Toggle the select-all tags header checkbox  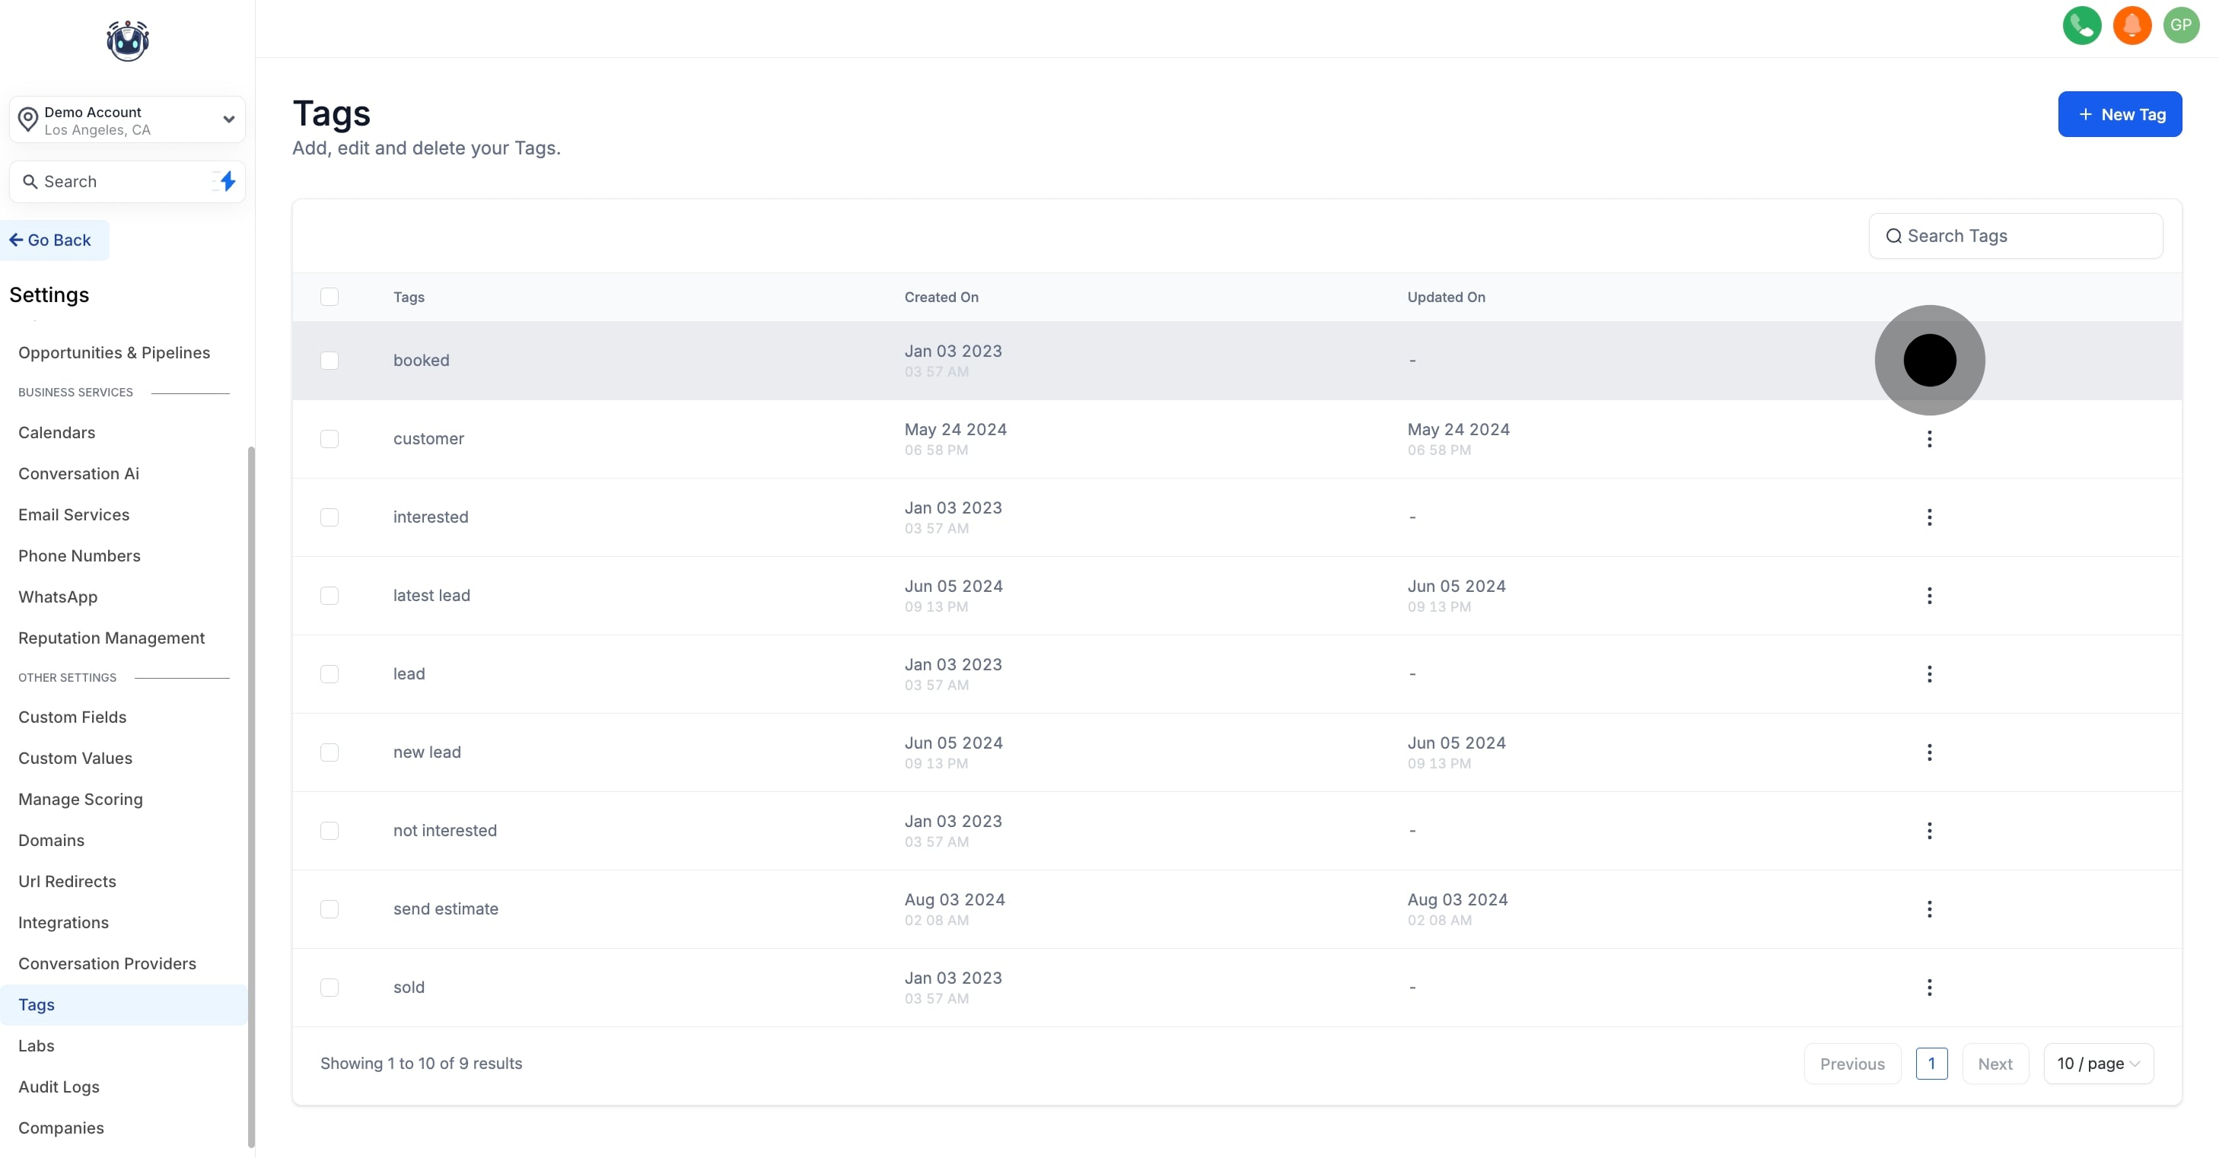pyautogui.click(x=329, y=297)
